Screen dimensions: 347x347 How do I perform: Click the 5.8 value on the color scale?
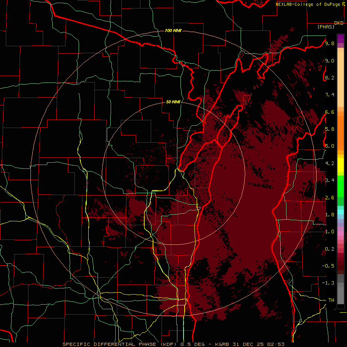(x=330, y=129)
